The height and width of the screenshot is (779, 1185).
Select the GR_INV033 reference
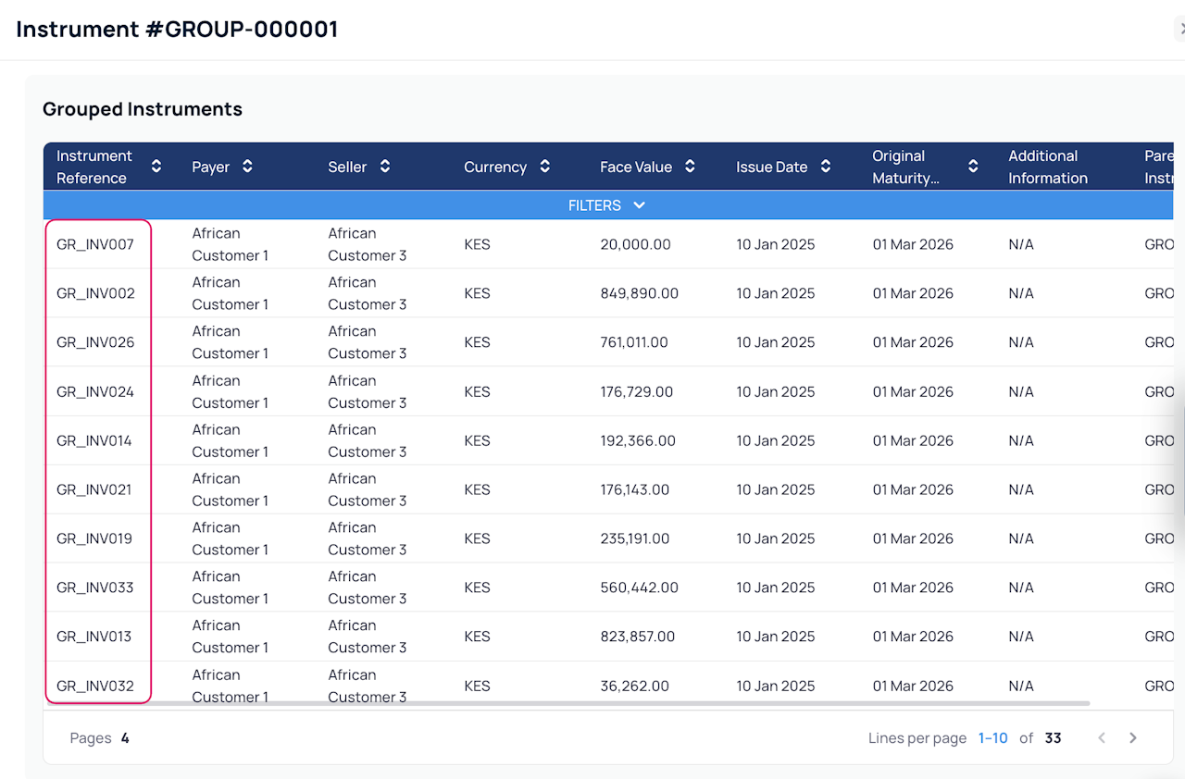tap(95, 587)
